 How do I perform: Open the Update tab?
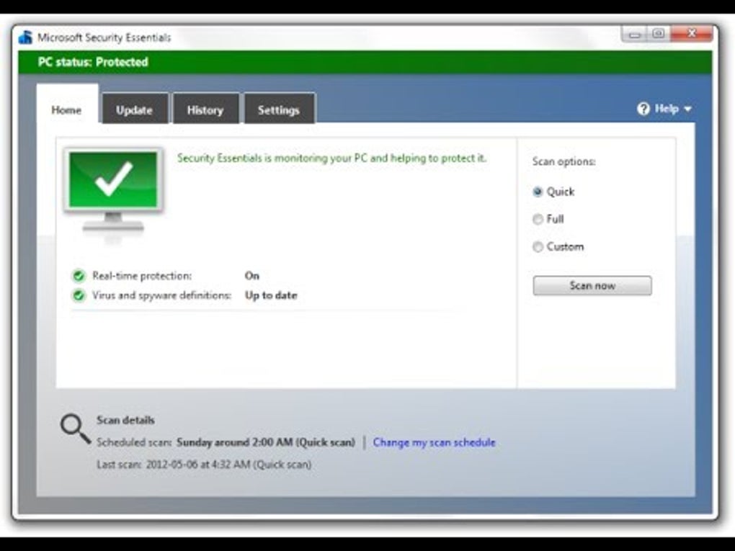(135, 109)
